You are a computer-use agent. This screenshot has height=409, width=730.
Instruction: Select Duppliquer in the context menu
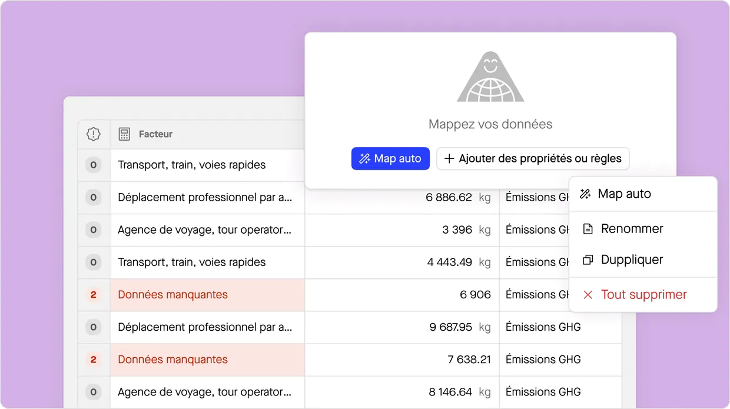tap(632, 260)
